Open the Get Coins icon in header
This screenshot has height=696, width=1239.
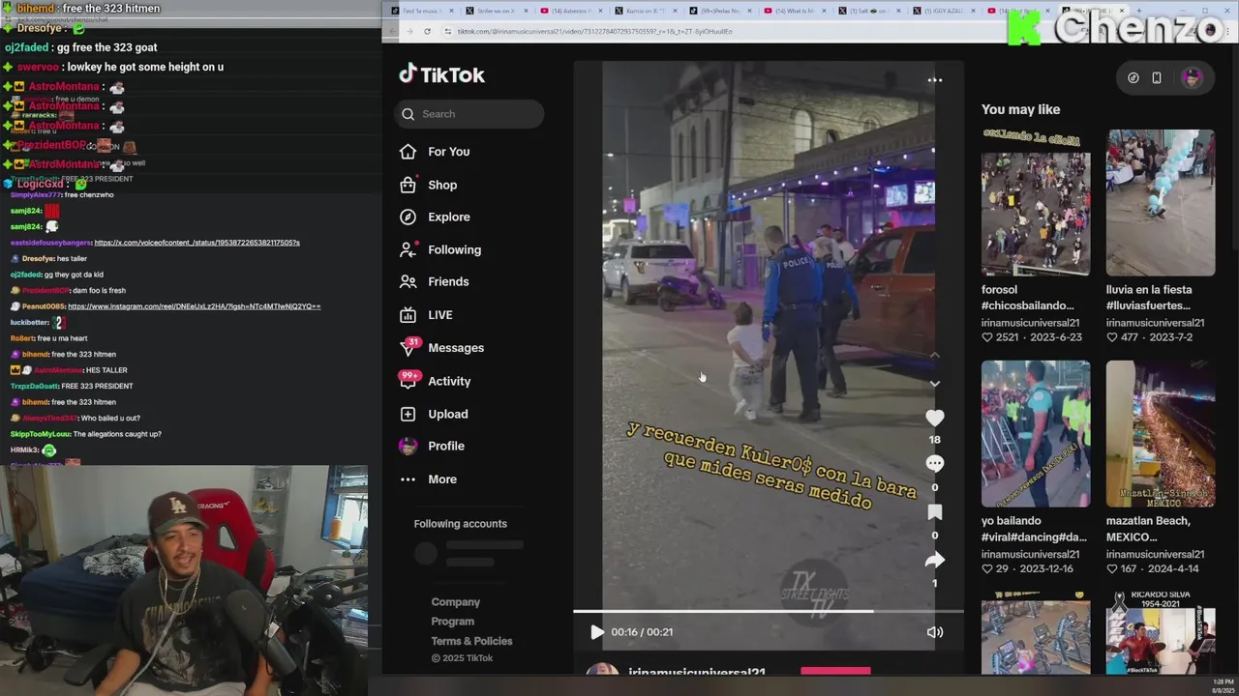tap(1133, 78)
